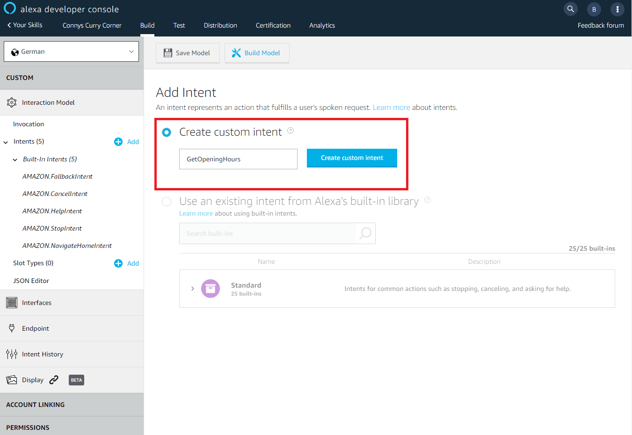Open Learn more about intents link
Screen dimensions: 632x435
pos(391,108)
